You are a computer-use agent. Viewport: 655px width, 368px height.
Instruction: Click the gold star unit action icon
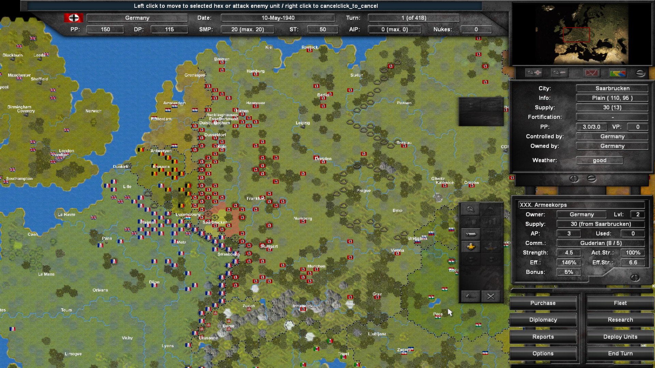471,247
